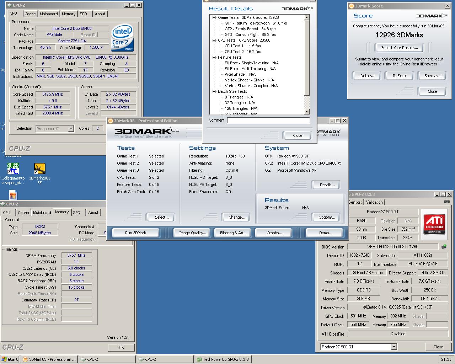Click Close in Result Details window
Screen dimensions: 455x364
[298, 135]
